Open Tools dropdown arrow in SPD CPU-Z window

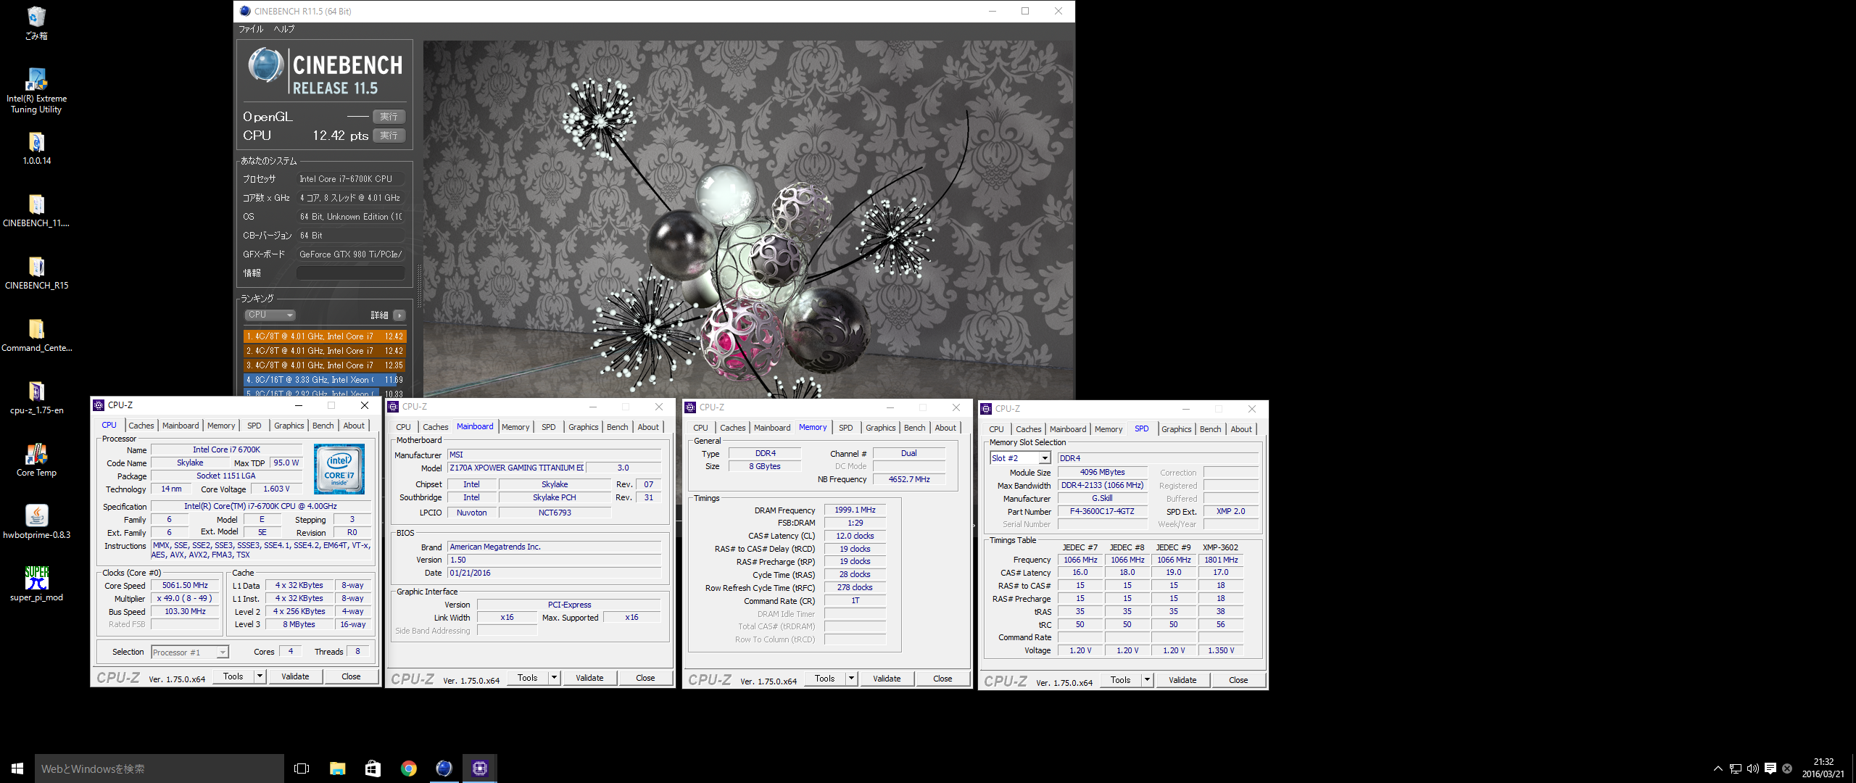click(x=1148, y=680)
